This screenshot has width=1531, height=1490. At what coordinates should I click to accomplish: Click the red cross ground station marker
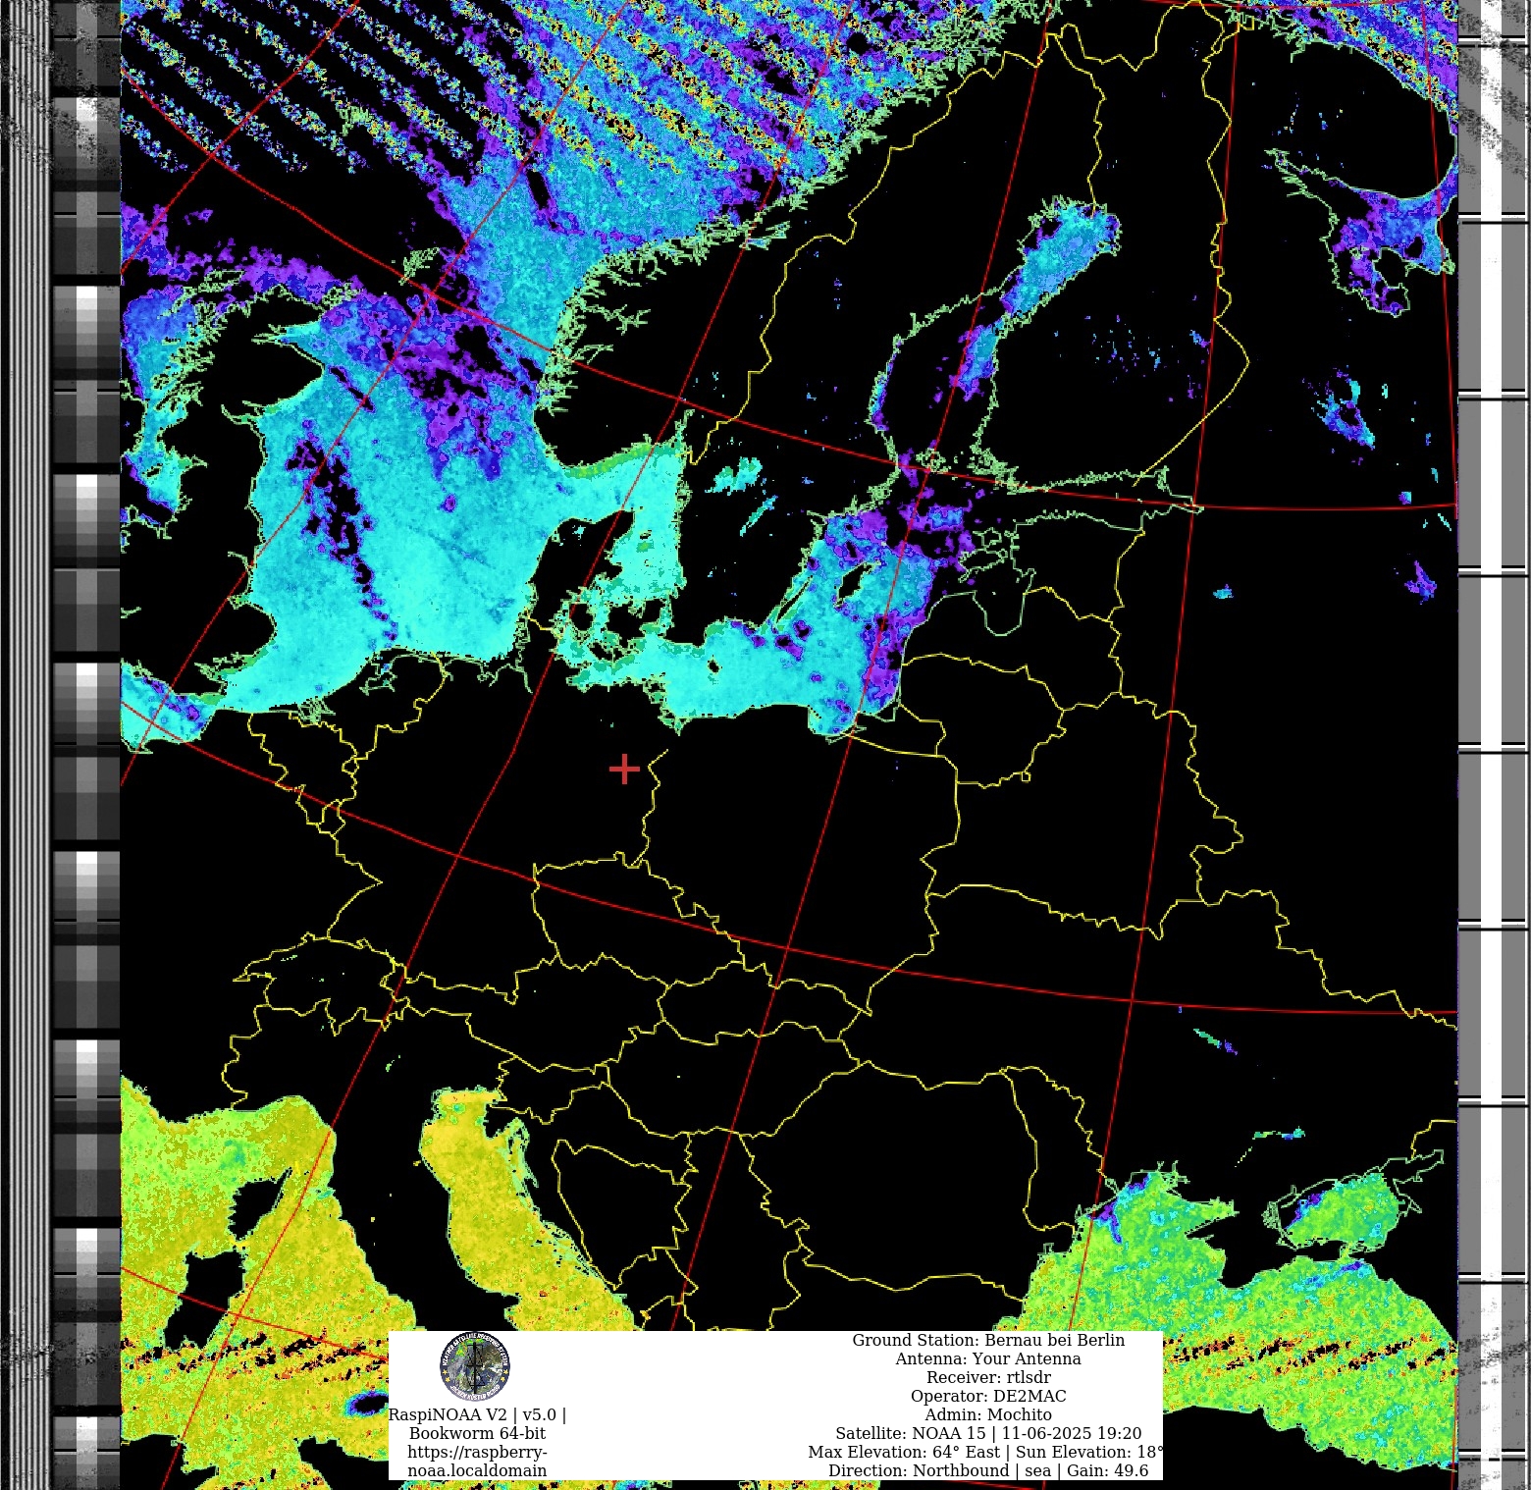pyautogui.click(x=624, y=770)
